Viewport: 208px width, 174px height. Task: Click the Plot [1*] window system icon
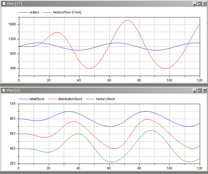click(4, 4)
